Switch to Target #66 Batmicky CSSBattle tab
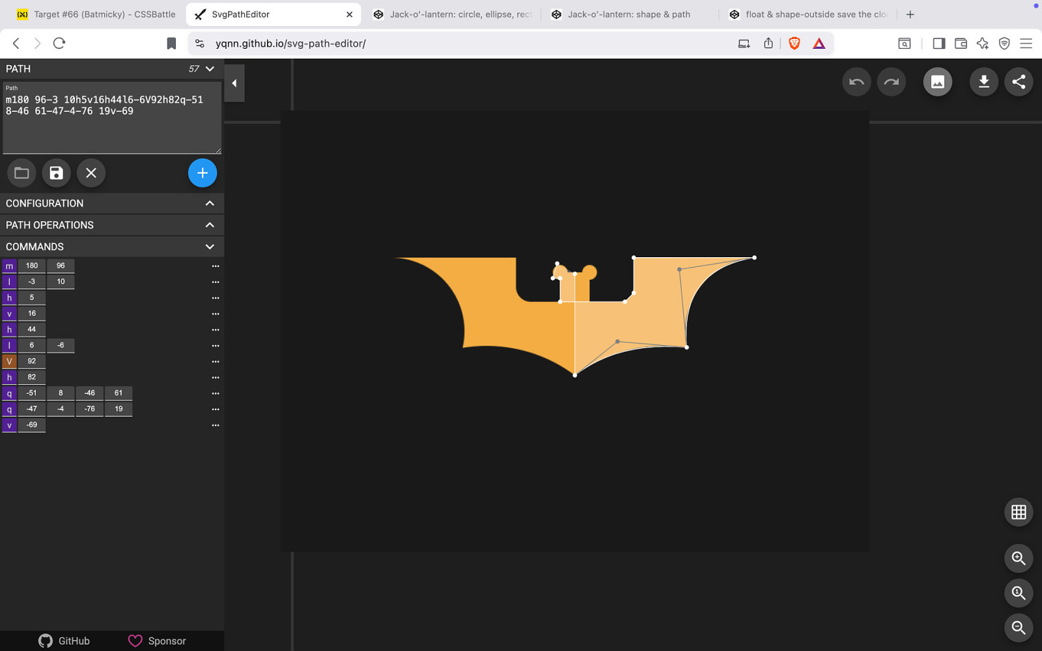This screenshot has height=651, width=1042. click(x=96, y=14)
